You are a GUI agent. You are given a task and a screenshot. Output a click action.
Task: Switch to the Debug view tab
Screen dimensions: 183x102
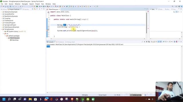(x=4, y=9)
